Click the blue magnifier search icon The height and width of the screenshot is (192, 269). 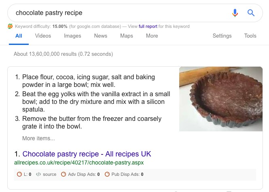[251, 13]
